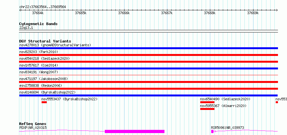Click the 37664k ruler tick label

(38, 13)
